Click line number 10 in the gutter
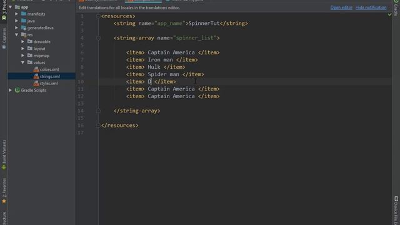 click(81, 82)
